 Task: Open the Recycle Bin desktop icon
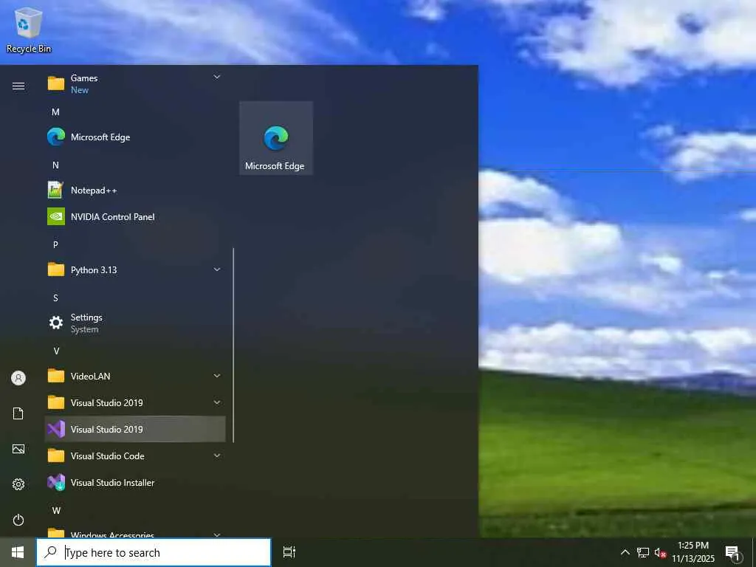[29, 30]
